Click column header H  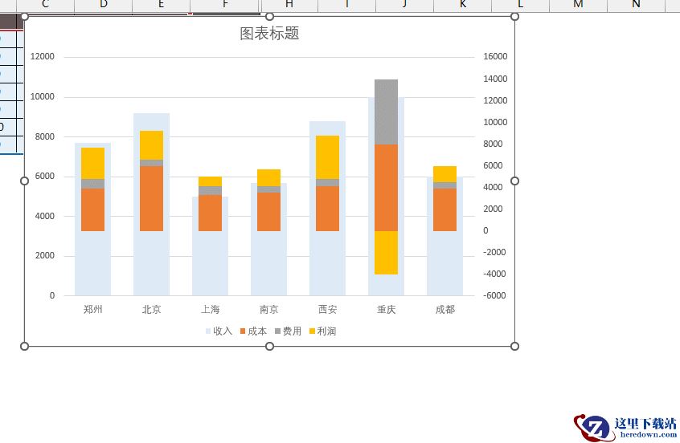point(289,5)
